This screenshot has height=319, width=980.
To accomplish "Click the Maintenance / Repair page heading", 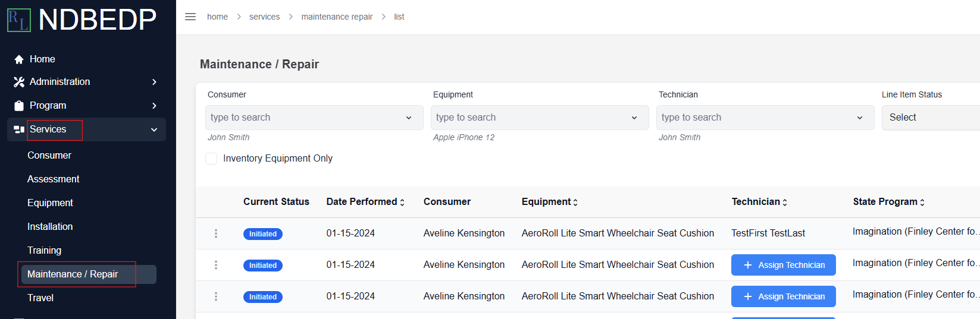I will [259, 64].
